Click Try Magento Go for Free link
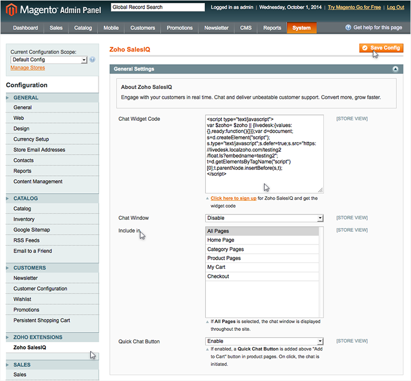This screenshot has height=381, width=411. (354, 7)
